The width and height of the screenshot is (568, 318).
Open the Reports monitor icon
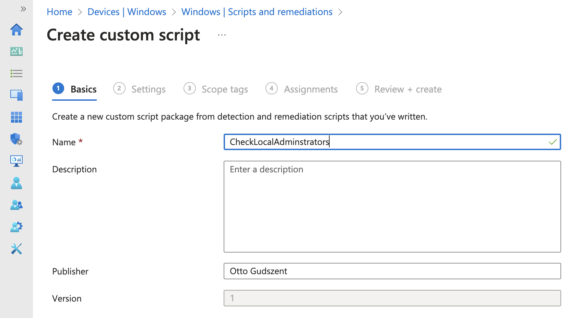16,161
